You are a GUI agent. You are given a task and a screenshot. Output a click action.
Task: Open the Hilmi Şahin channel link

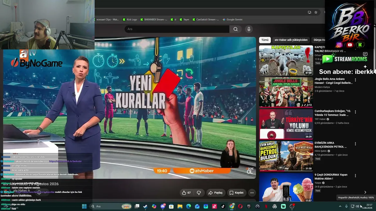320,151
